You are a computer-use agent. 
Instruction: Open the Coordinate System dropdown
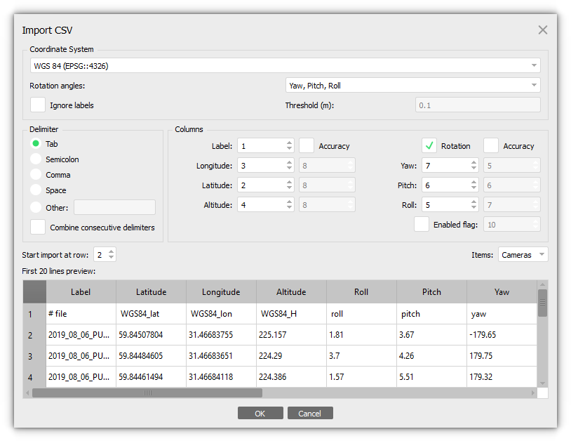[285, 65]
